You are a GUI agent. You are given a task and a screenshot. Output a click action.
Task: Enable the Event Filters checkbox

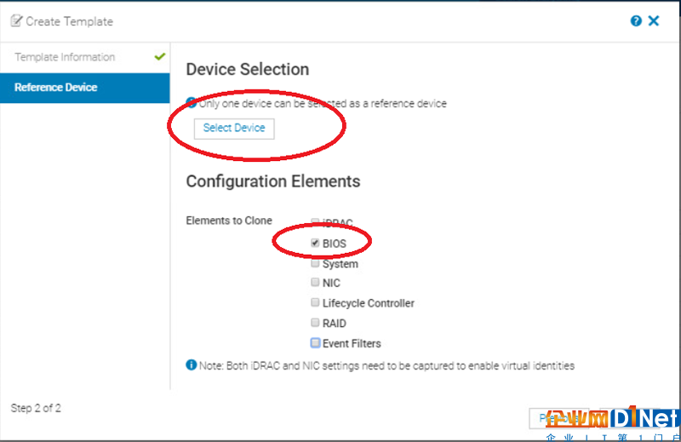[315, 343]
